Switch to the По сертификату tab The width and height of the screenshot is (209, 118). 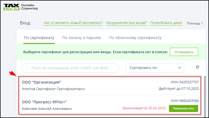[x=39, y=38]
